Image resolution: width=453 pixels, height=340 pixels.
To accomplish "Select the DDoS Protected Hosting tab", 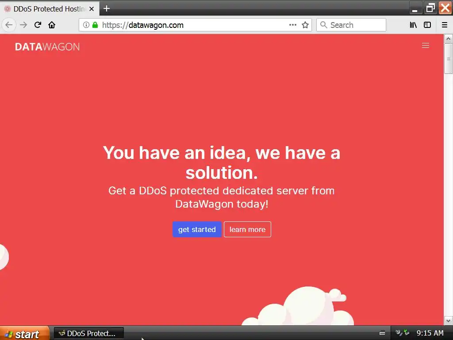I will (49, 9).
